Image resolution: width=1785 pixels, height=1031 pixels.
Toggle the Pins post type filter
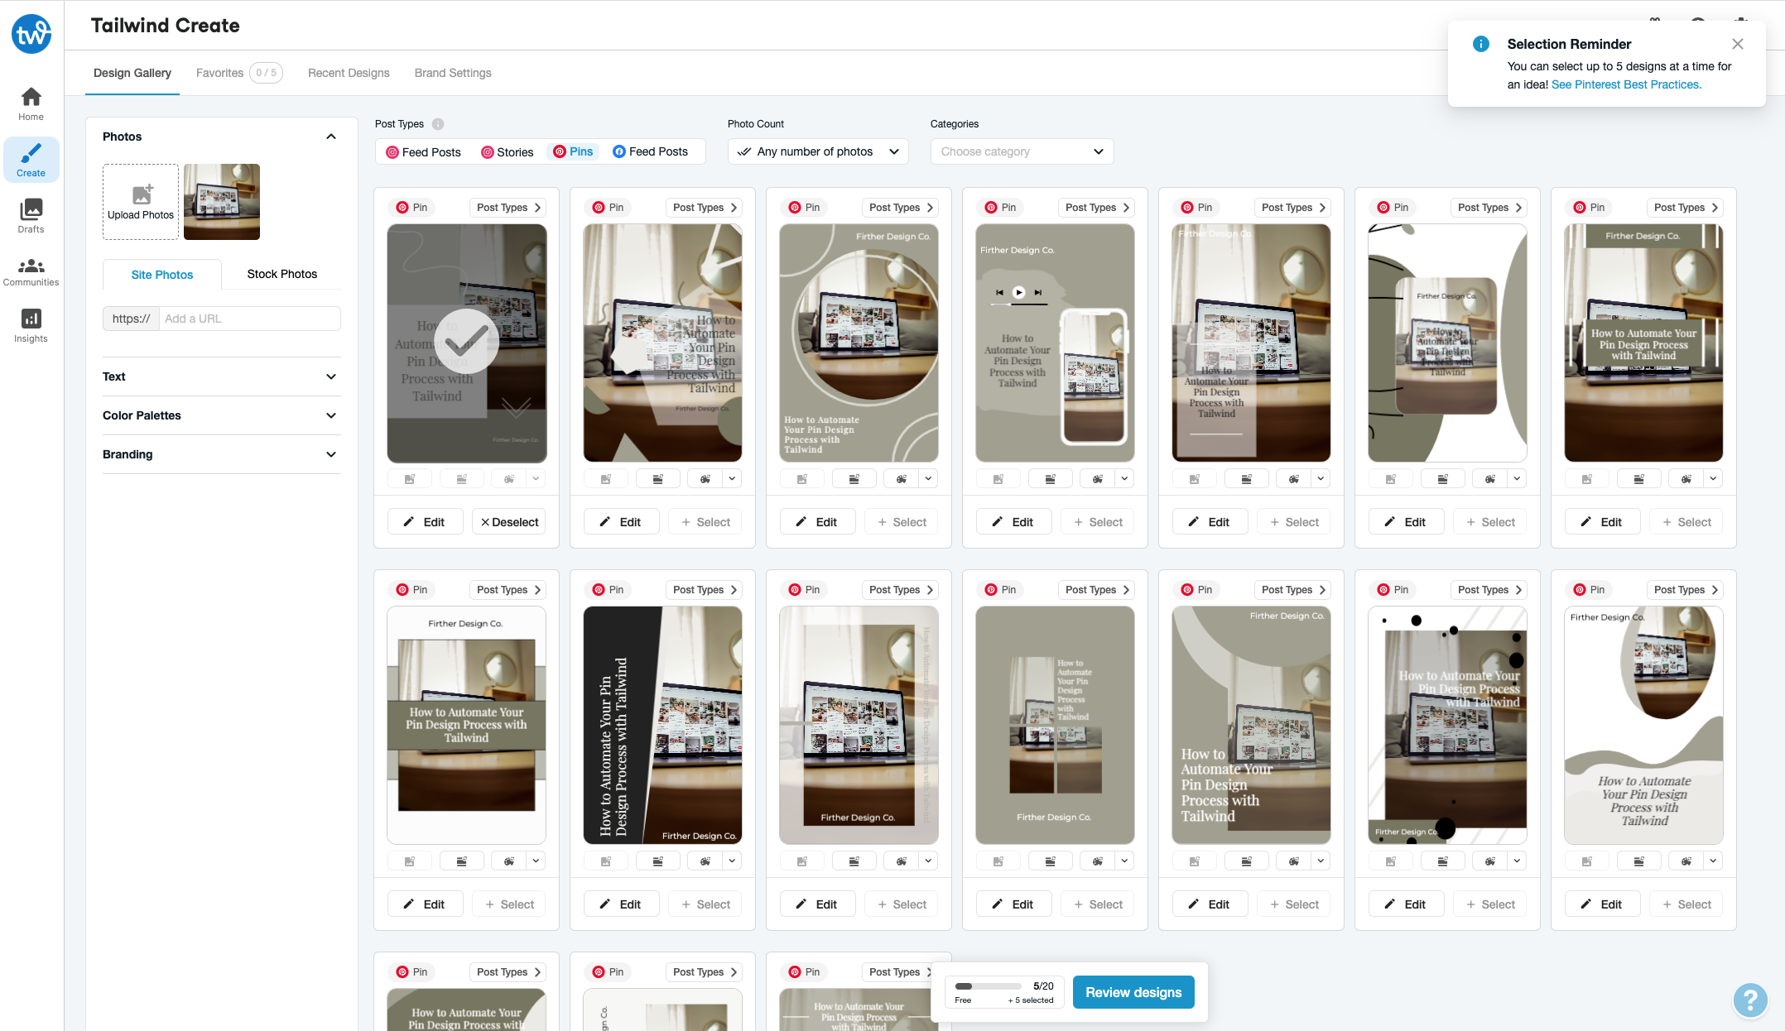point(573,151)
